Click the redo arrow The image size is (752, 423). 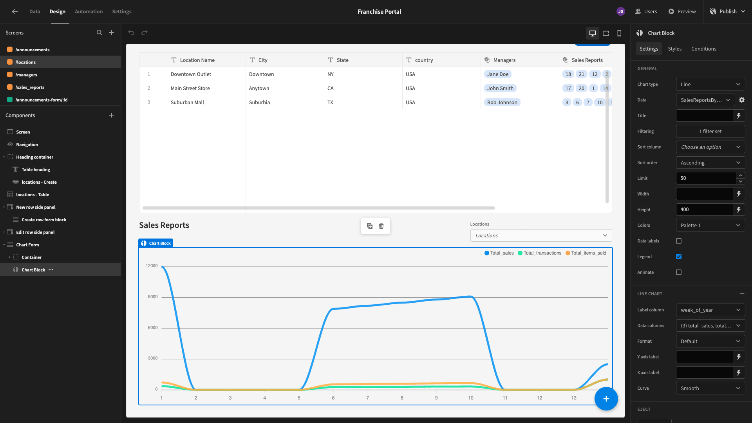(x=145, y=33)
